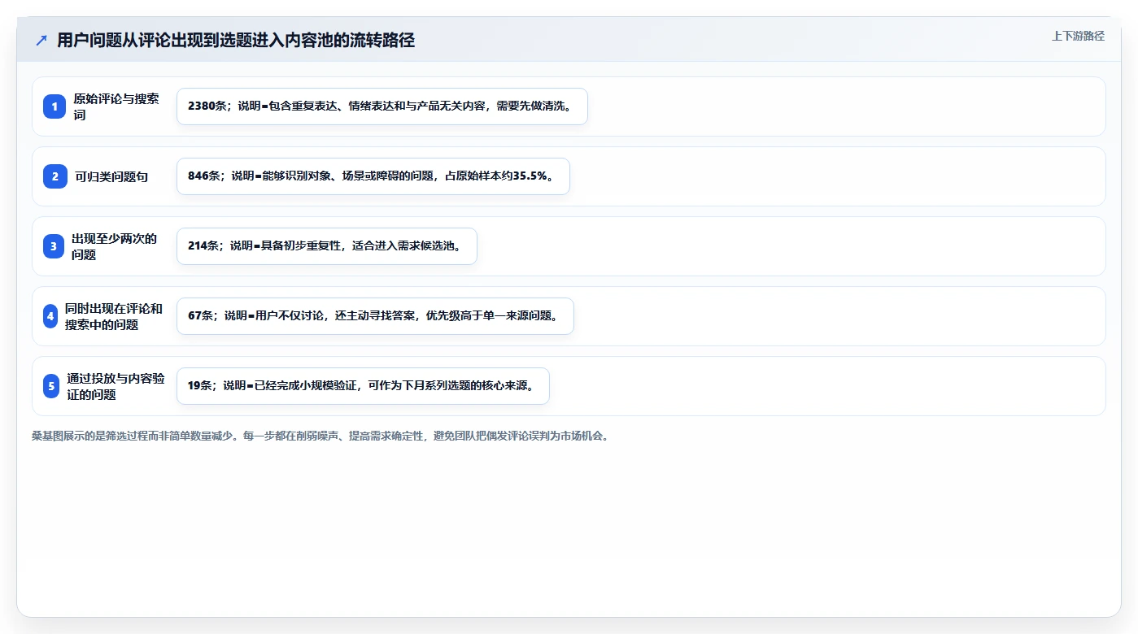Screen dimensions: 1138x634
Task: Click the 上下游路径 label at top right
Action: click(1078, 36)
